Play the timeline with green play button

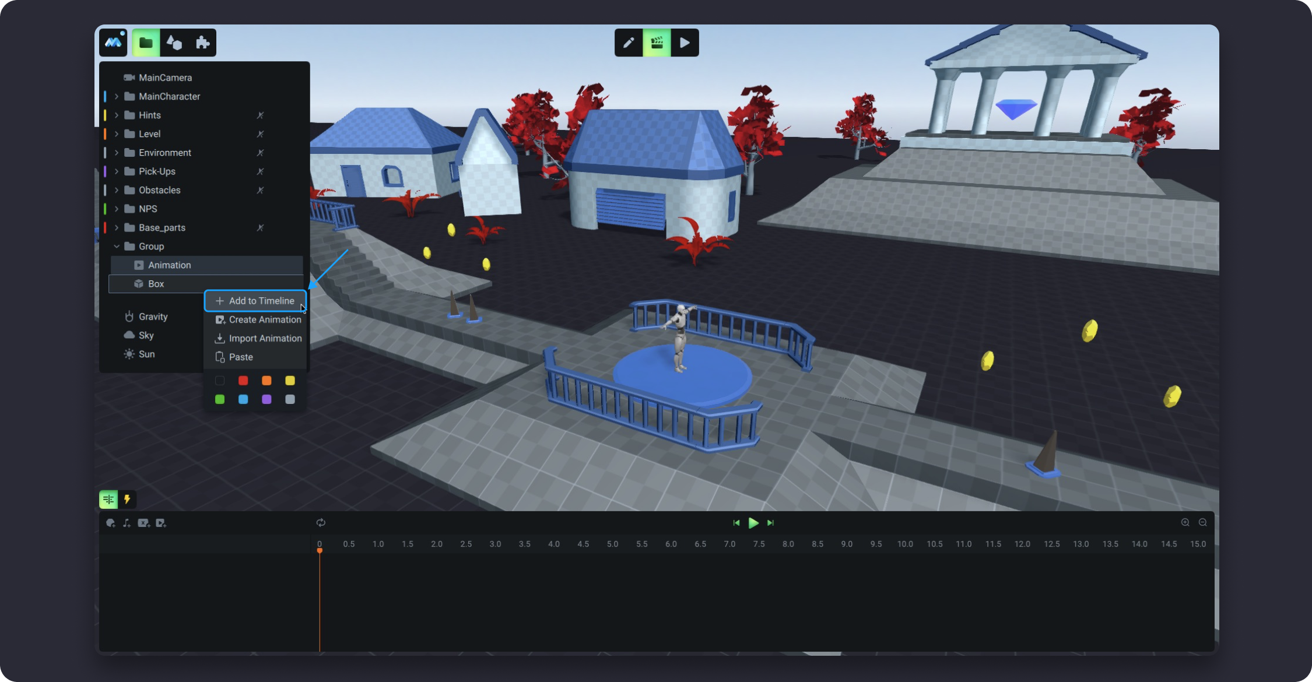[x=753, y=523]
